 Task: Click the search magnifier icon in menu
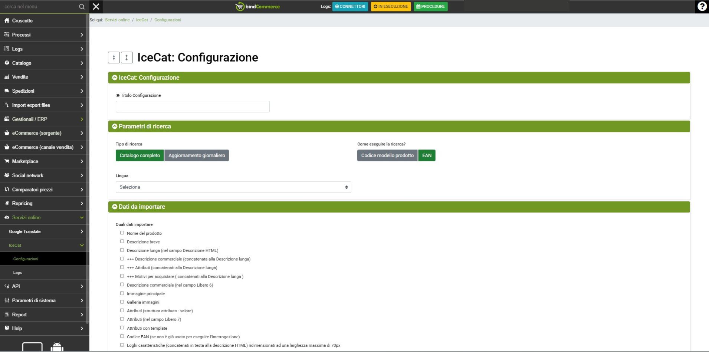[x=82, y=7]
